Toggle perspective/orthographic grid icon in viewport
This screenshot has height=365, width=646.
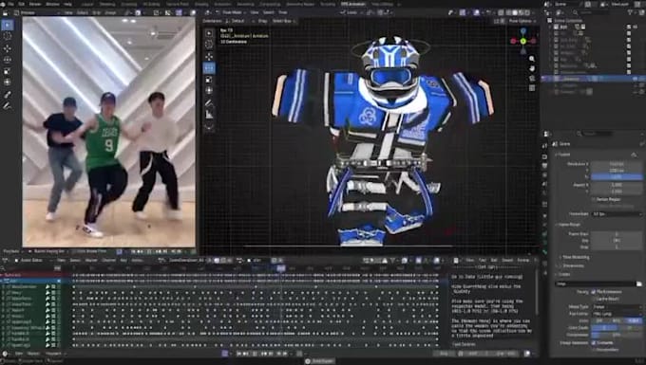(x=532, y=87)
